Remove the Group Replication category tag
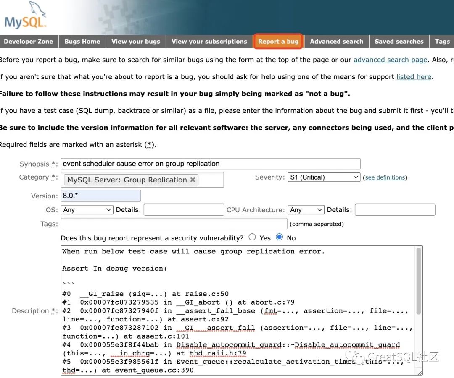 [193, 180]
